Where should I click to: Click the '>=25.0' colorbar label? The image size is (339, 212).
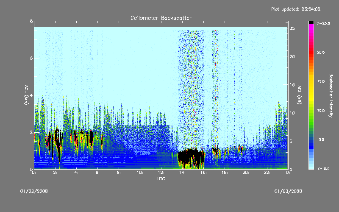(323, 23)
